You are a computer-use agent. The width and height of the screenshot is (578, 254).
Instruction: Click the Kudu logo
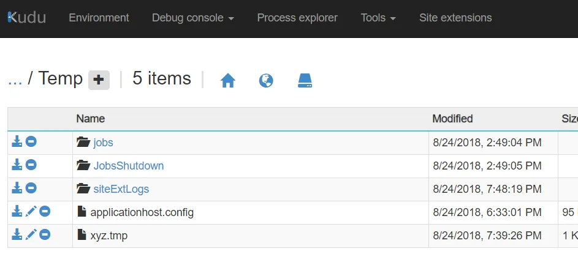(26, 18)
